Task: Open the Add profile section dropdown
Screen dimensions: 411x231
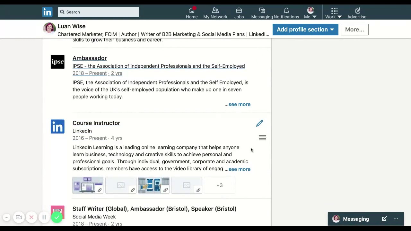Action: point(305,30)
